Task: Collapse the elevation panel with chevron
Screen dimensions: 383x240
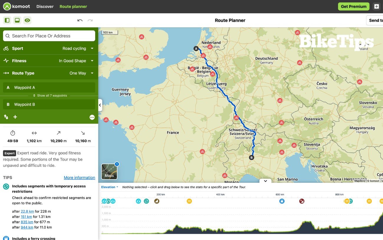Action: tap(265, 181)
